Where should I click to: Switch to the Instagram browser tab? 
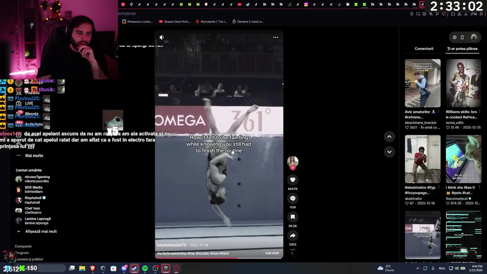click(x=306, y=5)
